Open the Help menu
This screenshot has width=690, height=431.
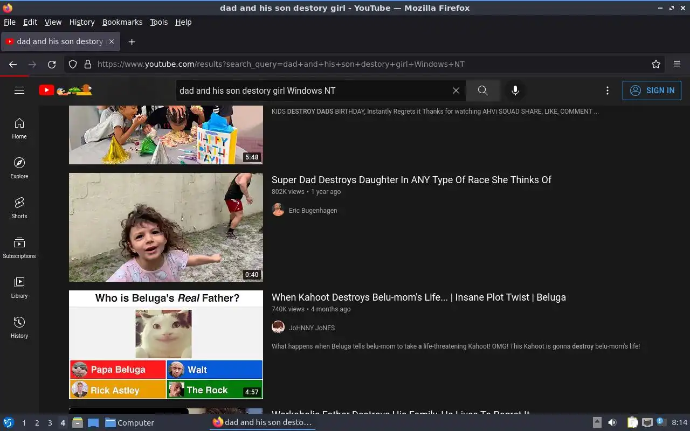pyautogui.click(x=183, y=22)
